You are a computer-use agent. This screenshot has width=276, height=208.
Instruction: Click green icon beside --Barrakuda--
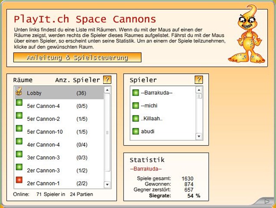(x=136, y=93)
